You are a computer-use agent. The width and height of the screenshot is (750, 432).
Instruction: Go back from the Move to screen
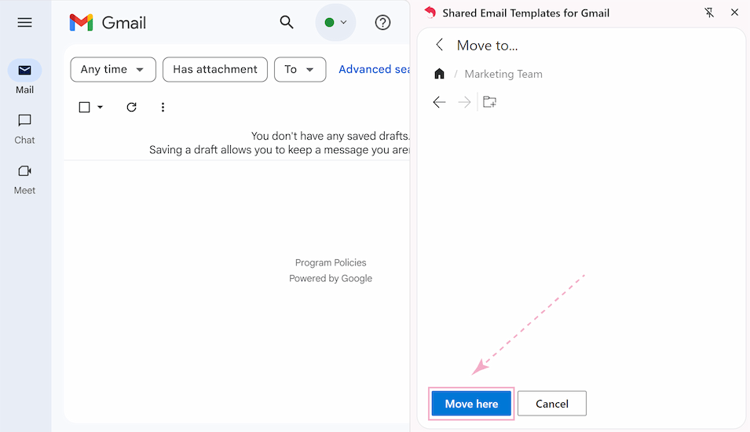click(439, 45)
